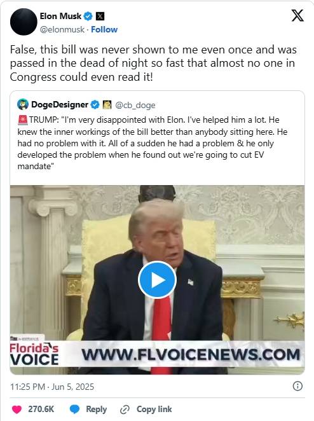Viewport: 314px width, 421px height.
Task: Open the quoted DogeDesigner tweet text
Action: pyautogui.click(x=152, y=143)
